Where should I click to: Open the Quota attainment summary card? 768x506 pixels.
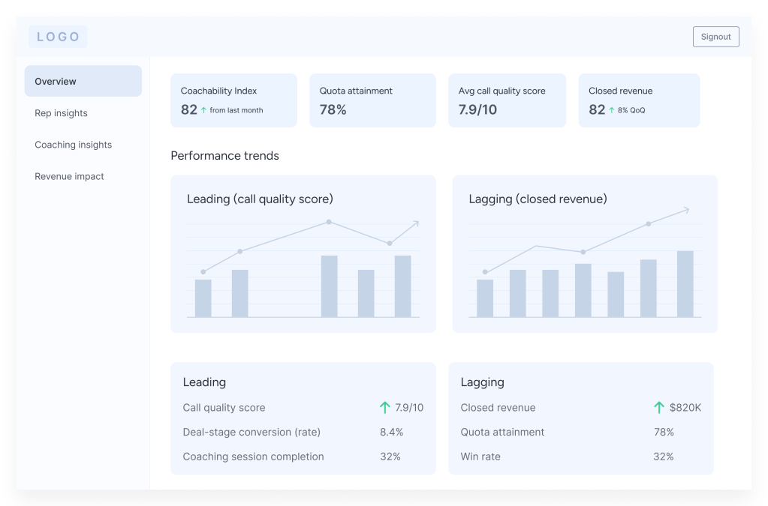[x=372, y=100]
